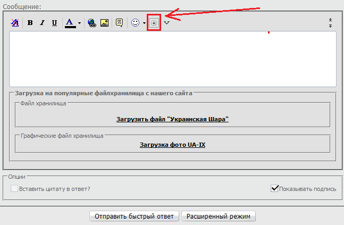Click Отправить быстрый ответ button
344x225 pixels.
tap(135, 216)
